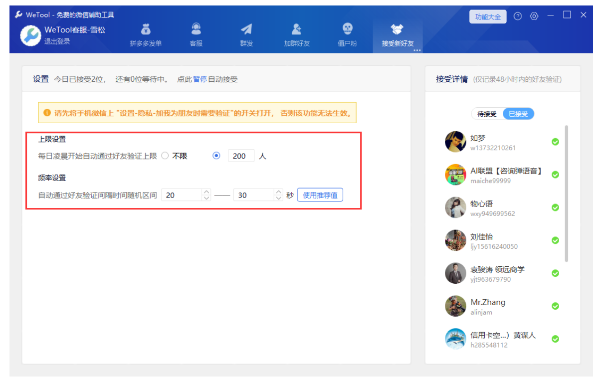Open the settings gear icon
Screen dimensions: 604x385
click(534, 16)
